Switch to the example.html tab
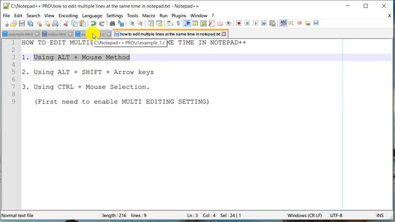 click(x=20, y=34)
